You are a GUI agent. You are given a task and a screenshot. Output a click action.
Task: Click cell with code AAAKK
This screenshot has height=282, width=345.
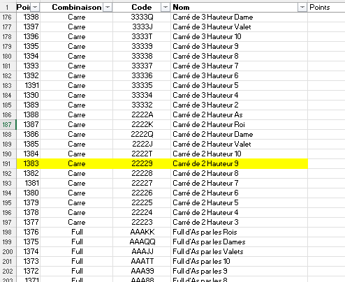142,232
